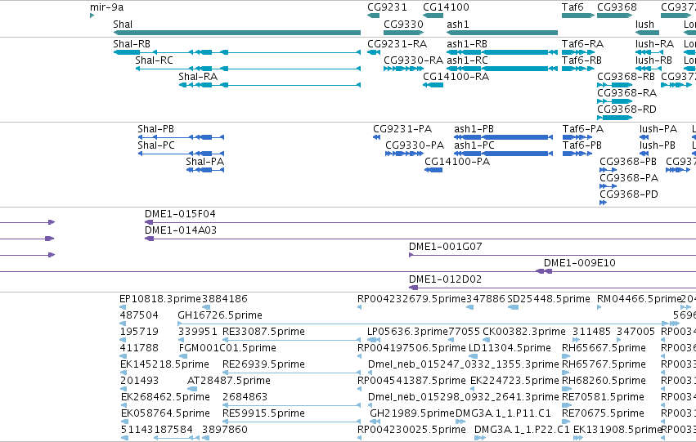The image size is (696, 442).
Task: Click the ash1-PB protein label
Action: (x=474, y=129)
